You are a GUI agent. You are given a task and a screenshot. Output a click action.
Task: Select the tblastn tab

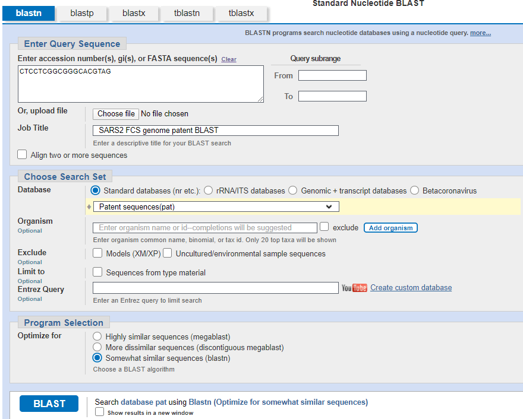[187, 13]
